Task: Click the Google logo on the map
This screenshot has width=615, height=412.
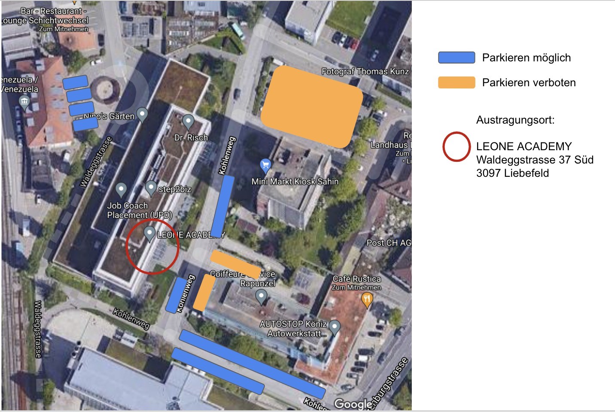Action: [353, 404]
